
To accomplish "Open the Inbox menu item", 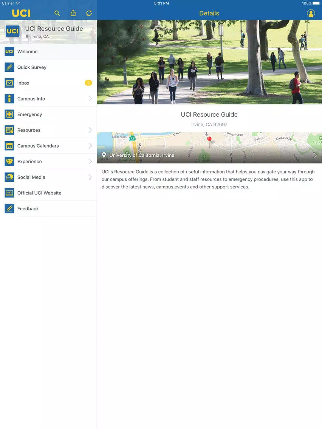I will [48, 83].
